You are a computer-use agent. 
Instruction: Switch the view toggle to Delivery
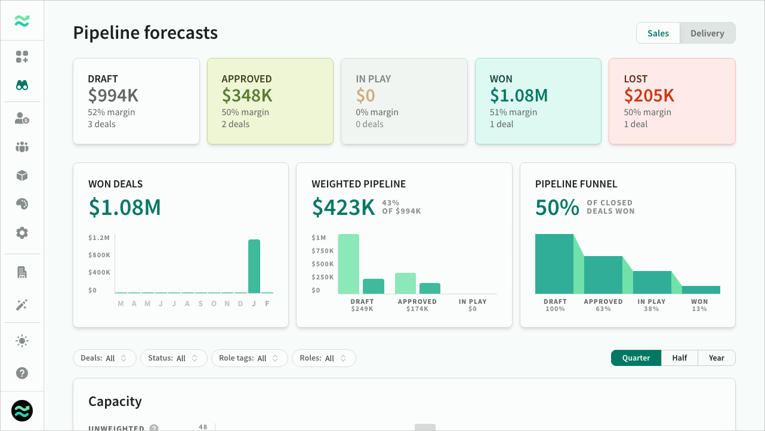tap(707, 33)
